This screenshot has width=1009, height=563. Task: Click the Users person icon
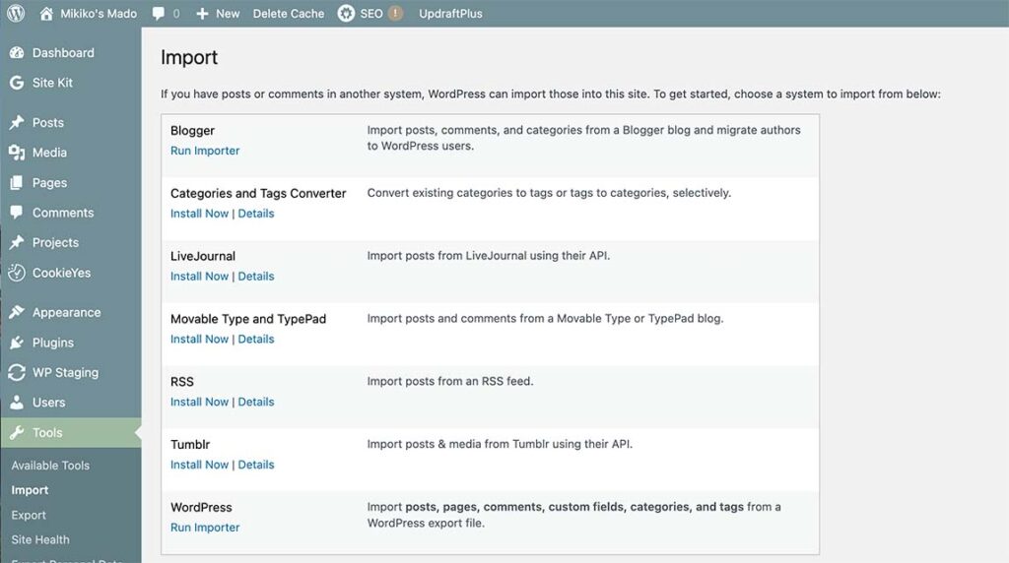17,403
